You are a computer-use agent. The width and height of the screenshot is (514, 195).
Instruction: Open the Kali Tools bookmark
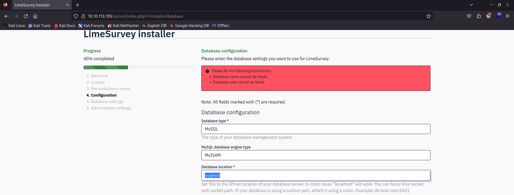point(39,26)
